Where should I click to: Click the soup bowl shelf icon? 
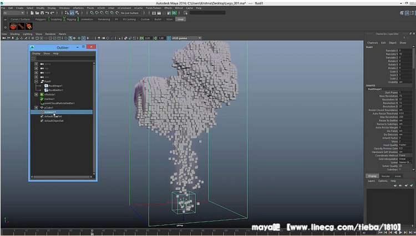13,26
